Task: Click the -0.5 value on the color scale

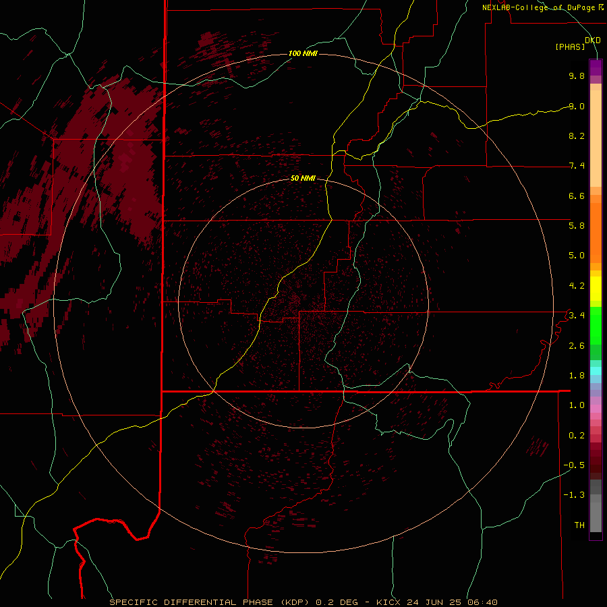Action: pos(574,465)
